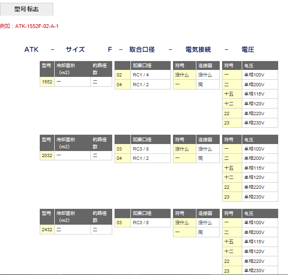Click the 如果口径 header in the 2032 section
The width and height of the screenshot is (288, 275).
point(151,139)
